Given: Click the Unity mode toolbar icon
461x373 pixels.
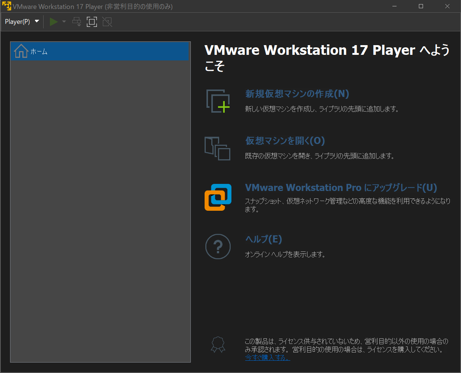Looking at the screenshot, I should click(107, 22).
